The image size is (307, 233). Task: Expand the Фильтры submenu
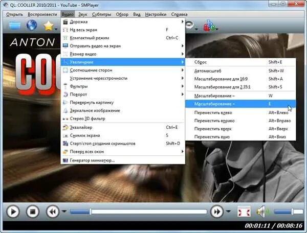pos(123,86)
